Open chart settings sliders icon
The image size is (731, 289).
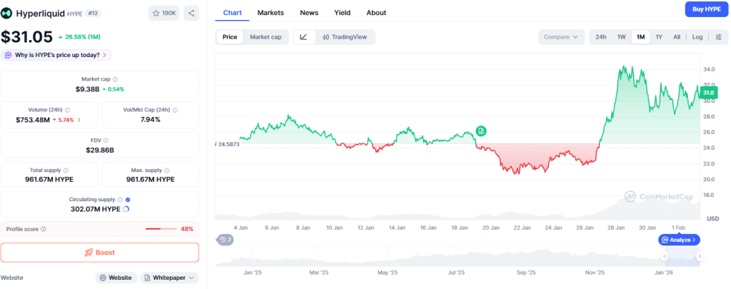click(718, 37)
